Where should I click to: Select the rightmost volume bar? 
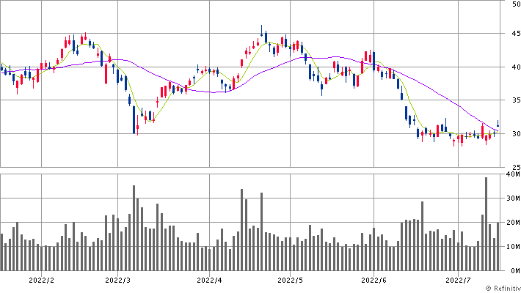click(x=498, y=246)
